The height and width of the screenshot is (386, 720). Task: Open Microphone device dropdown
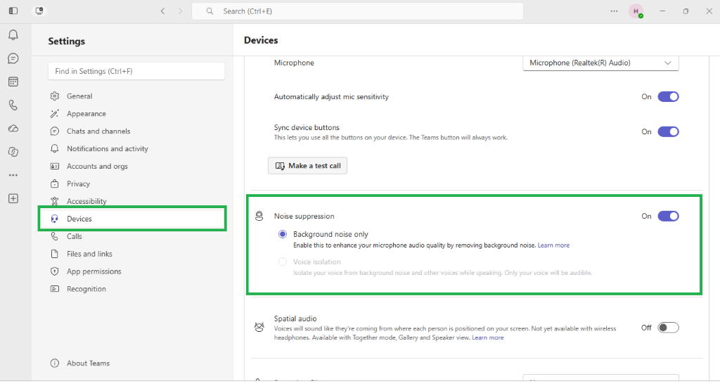(x=600, y=63)
